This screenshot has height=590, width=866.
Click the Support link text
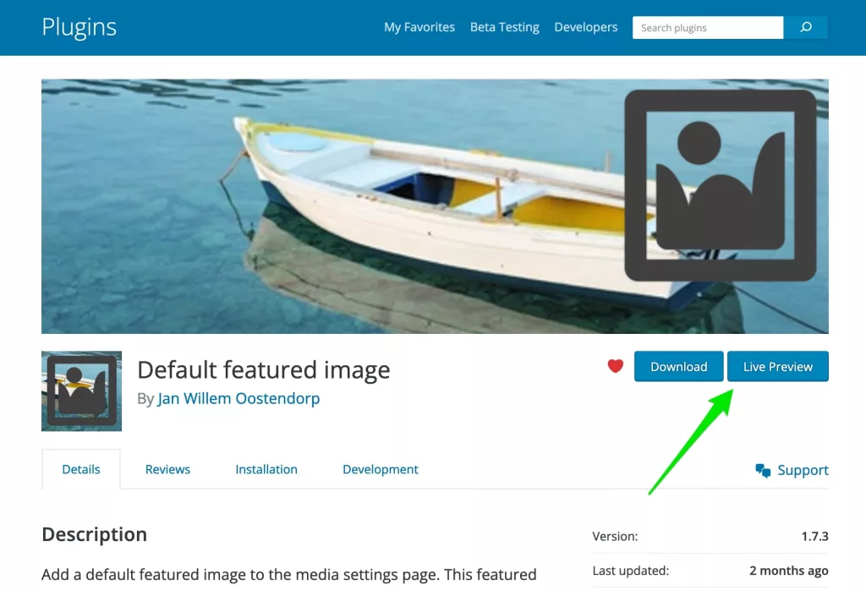(x=803, y=470)
